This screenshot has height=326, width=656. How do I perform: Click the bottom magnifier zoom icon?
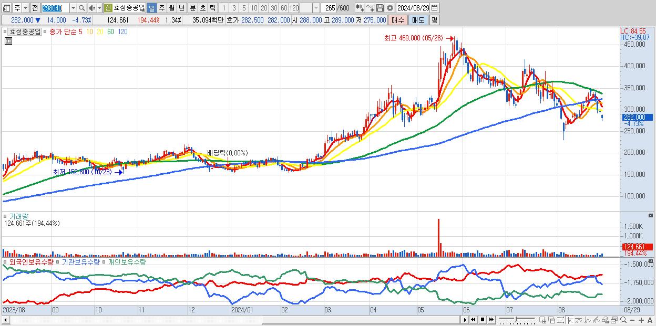pyautogui.click(x=623, y=320)
